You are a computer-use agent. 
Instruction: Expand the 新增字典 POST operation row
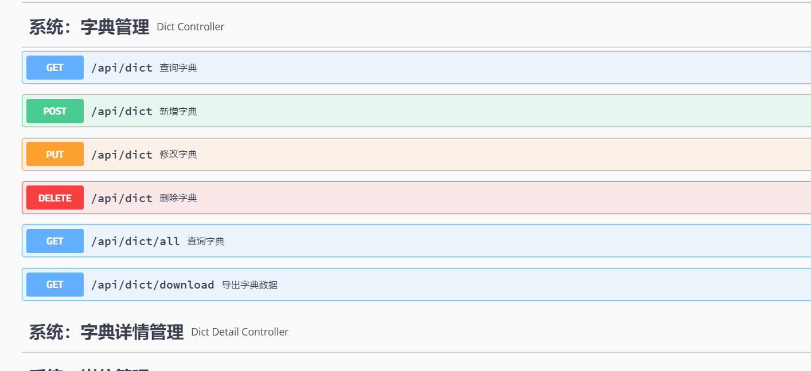[x=416, y=111]
